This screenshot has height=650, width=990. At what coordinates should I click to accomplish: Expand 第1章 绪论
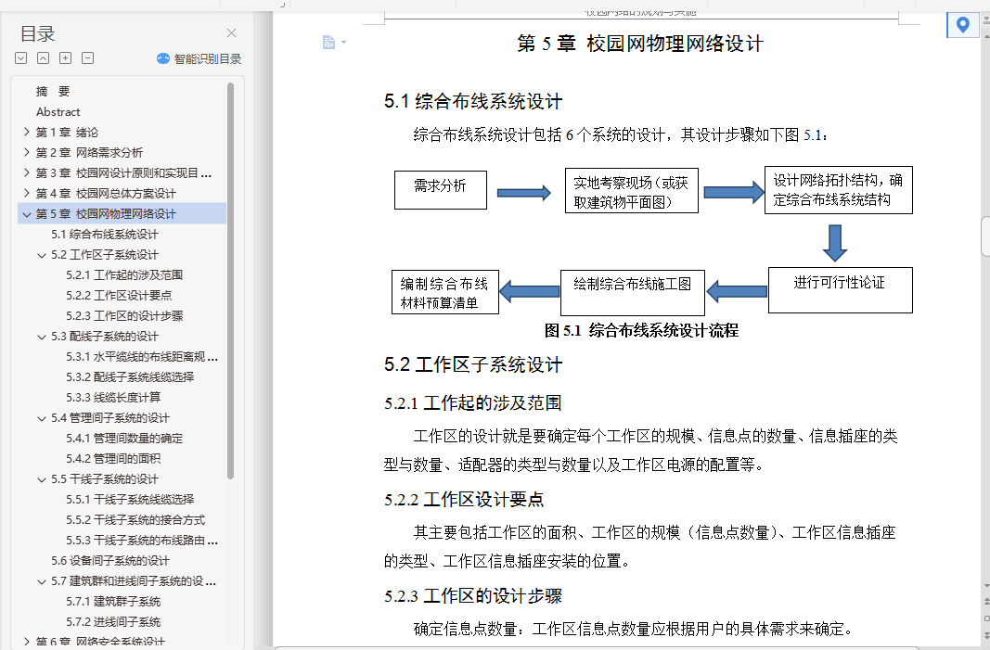click(27, 132)
